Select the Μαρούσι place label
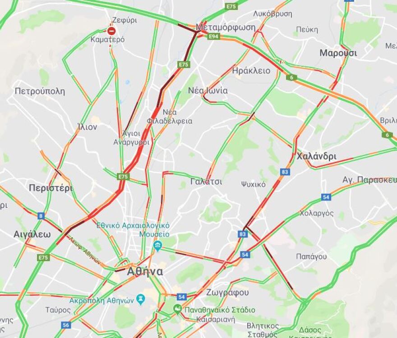 (338, 53)
